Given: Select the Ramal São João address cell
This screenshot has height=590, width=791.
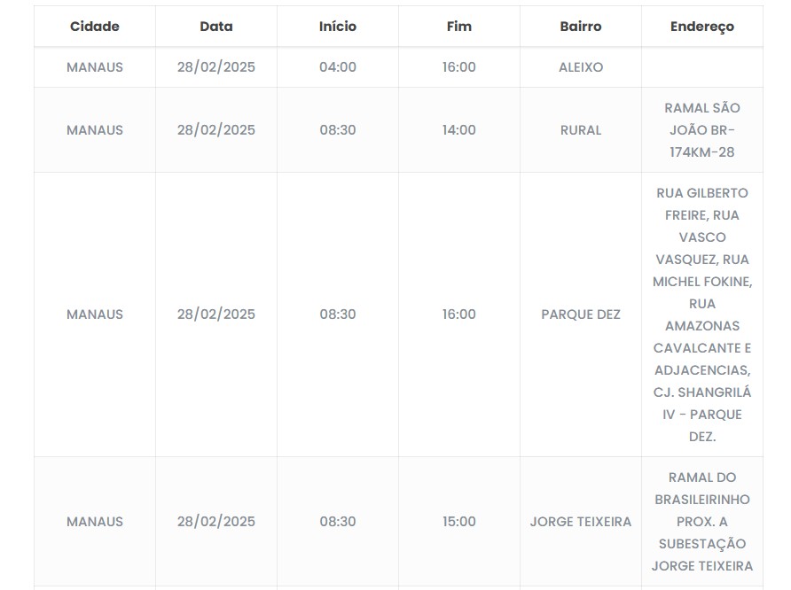Looking at the screenshot, I should [x=702, y=130].
